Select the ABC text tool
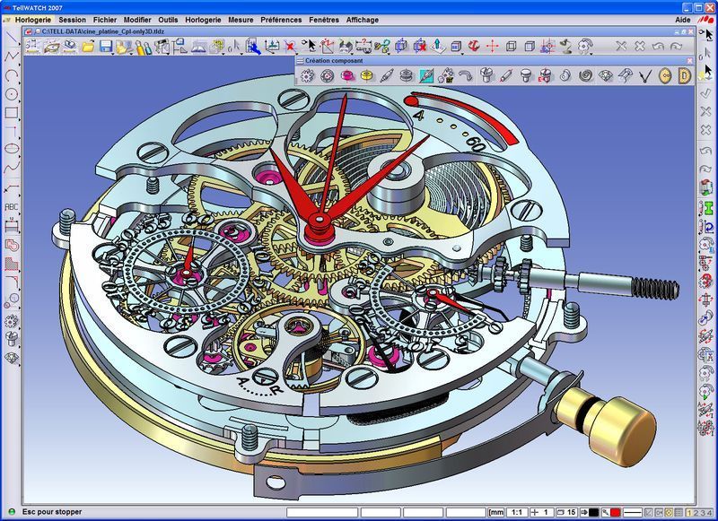The image size is (718, 521). click(x=11, y=207)
